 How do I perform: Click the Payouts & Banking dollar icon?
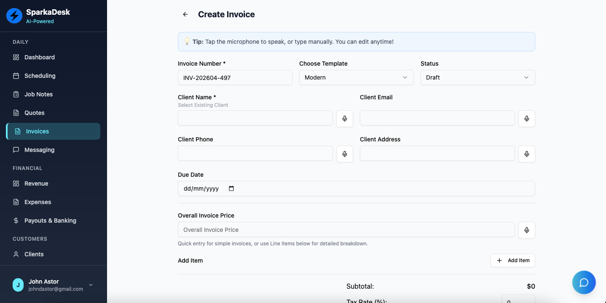pyautogui.click(x=16, y=221)
